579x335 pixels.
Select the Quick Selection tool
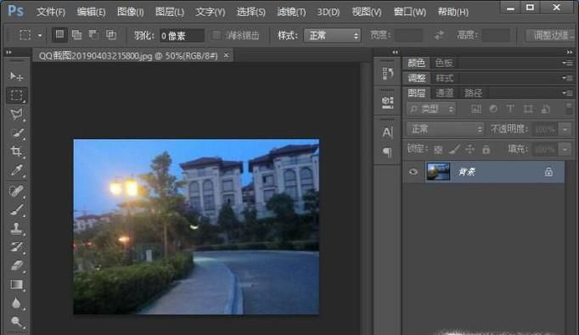[16, 133]
